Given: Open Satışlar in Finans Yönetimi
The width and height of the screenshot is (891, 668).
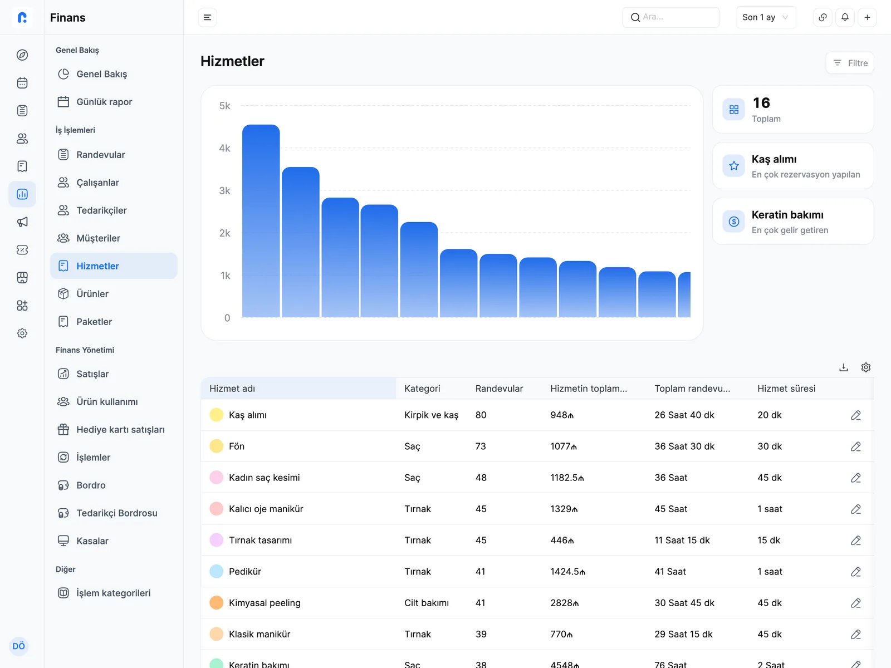Looking at the screenshot, I should (x=114, y=374).
